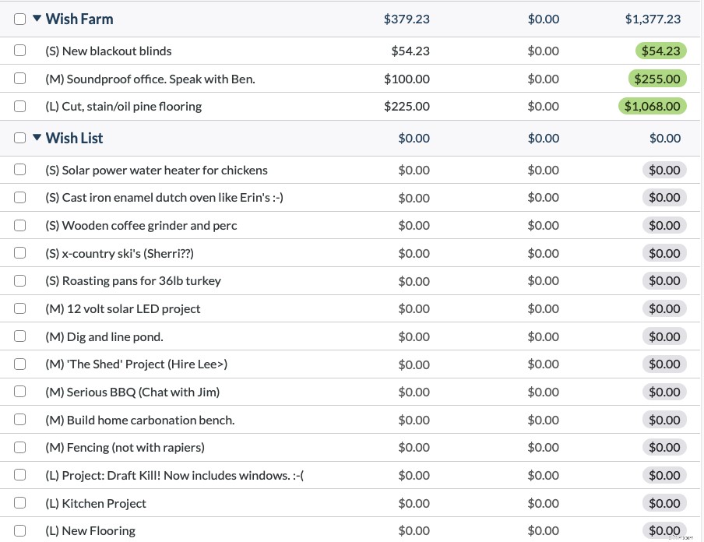The image size is (704, 542).
Task: Click the green $255.00 available pill
Action: pos(656,79)
